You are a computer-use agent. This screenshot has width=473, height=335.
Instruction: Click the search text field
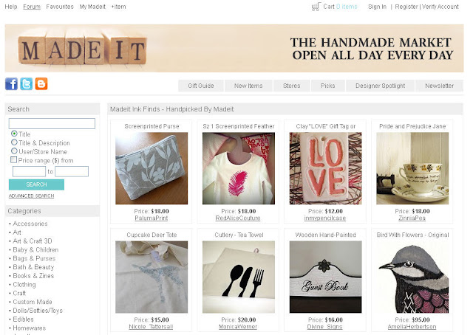[52, 123]
